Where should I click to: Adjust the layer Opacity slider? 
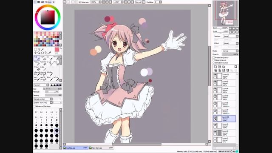[x=230, y=54]
